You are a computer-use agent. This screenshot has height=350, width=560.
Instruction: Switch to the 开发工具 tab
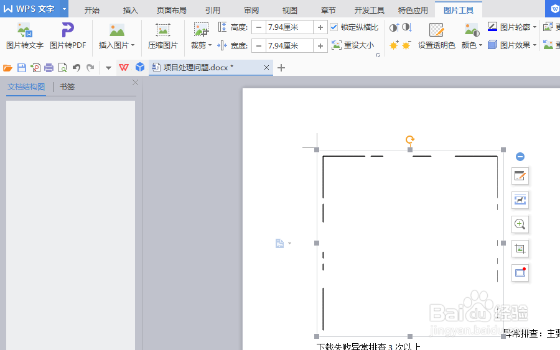[x=369, y=10]
